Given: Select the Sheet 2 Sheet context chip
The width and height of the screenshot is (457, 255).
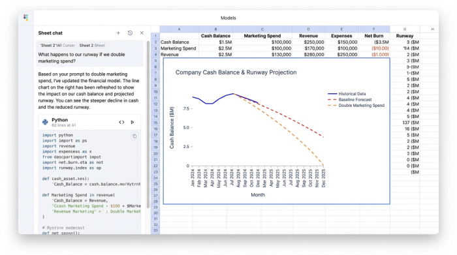Looking at the screenshot, I should click(92, 46).
